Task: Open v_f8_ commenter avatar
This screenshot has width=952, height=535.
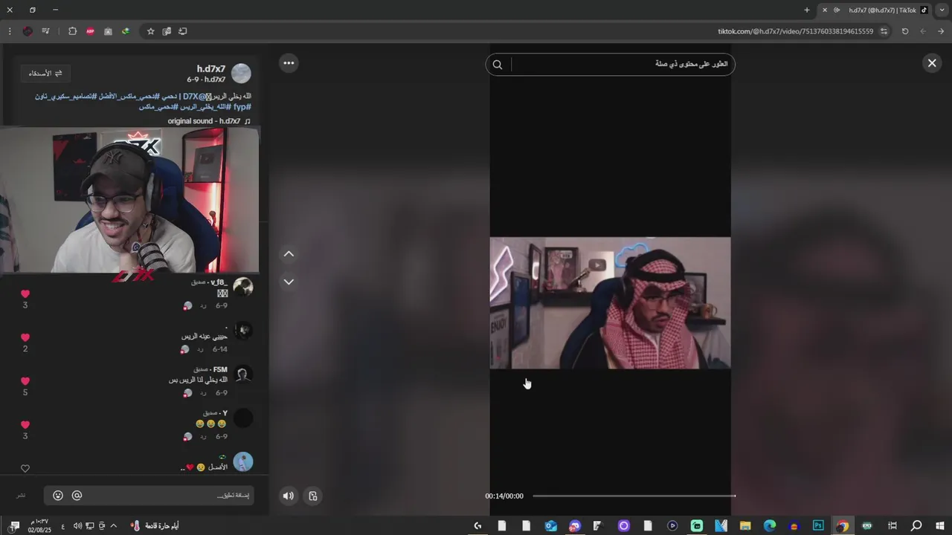Action: click(x=243, y=287)
